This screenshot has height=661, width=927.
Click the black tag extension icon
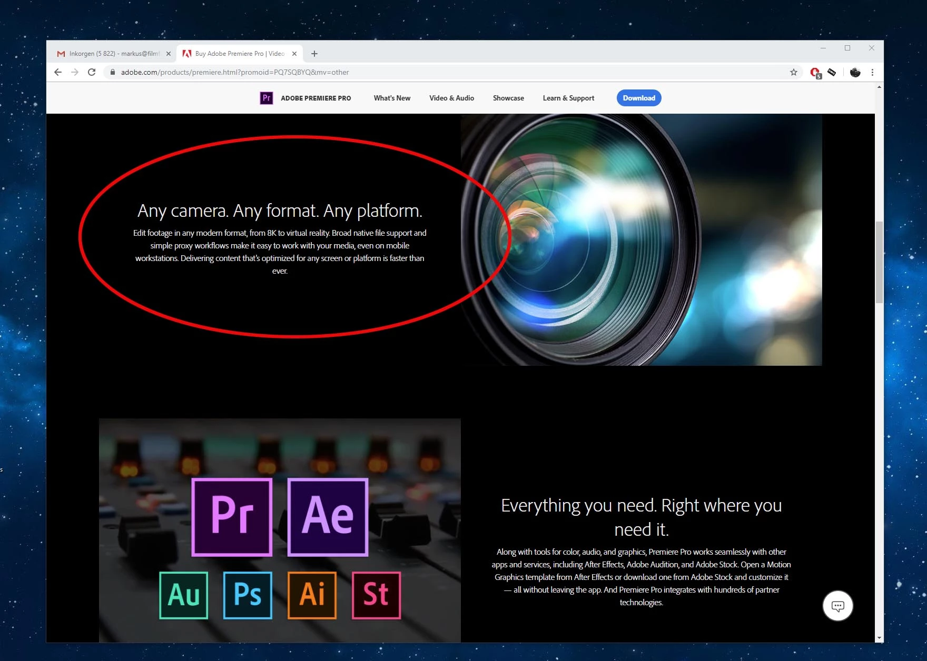[x=832, y=72]
